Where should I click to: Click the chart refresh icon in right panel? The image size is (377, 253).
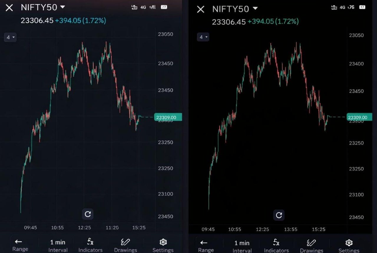pyautogui.click(x=279, y=215)
